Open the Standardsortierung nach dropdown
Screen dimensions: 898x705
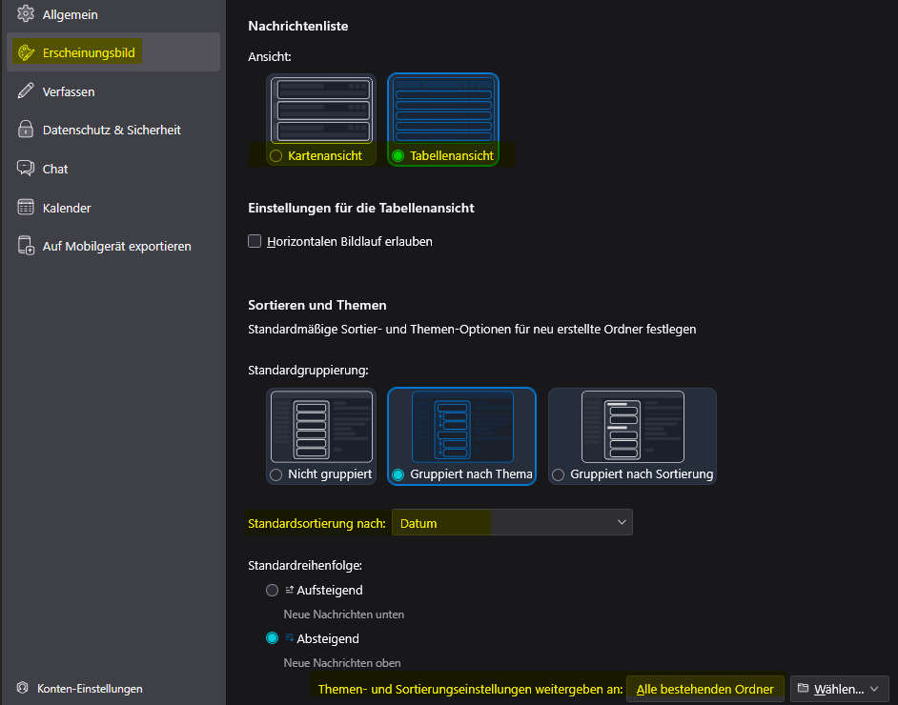click(512, 522)
